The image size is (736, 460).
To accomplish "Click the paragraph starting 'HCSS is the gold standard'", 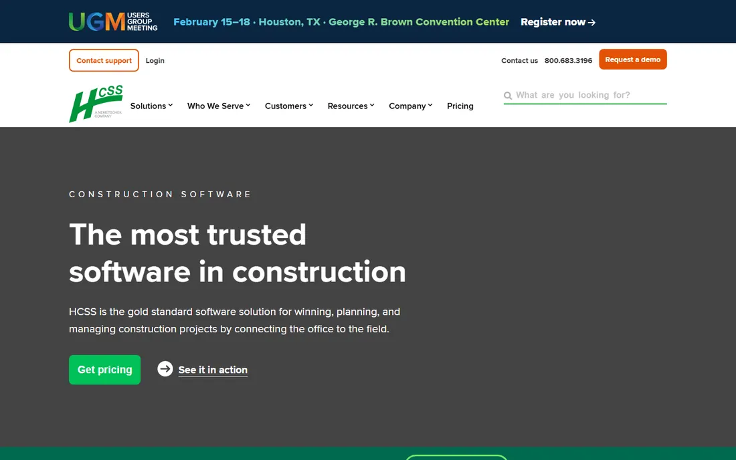I will coord(235,320).
